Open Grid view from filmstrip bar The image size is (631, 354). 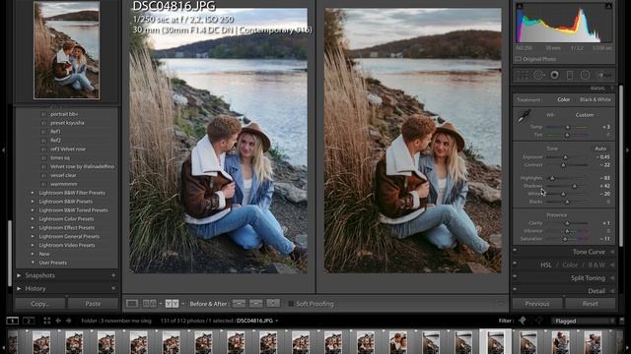(x=47, y=321)
